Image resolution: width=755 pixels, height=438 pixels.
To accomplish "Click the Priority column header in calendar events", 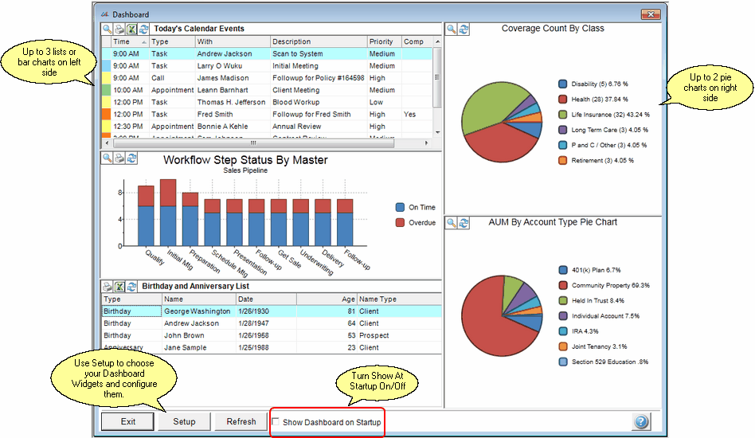I will tap(382, 41).
